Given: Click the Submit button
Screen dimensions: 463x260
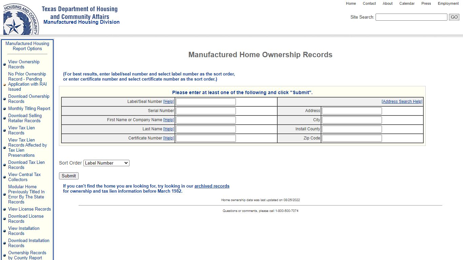Looking at the screenshot, I should 69,176.
